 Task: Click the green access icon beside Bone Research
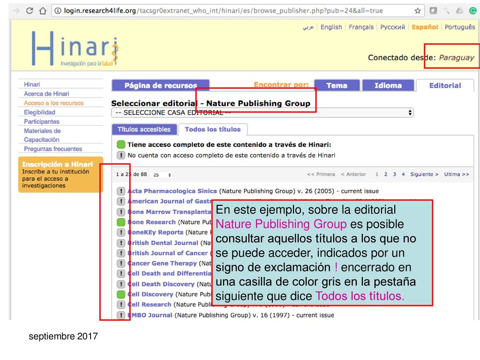[121, 222]
